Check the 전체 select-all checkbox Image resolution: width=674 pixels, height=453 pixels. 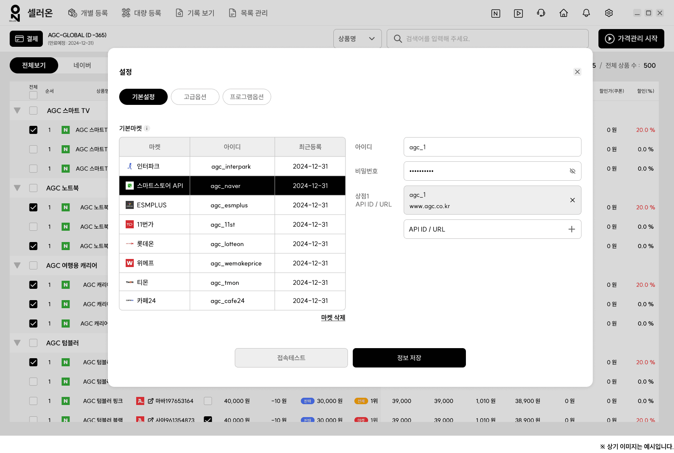(x=33, y=94)
